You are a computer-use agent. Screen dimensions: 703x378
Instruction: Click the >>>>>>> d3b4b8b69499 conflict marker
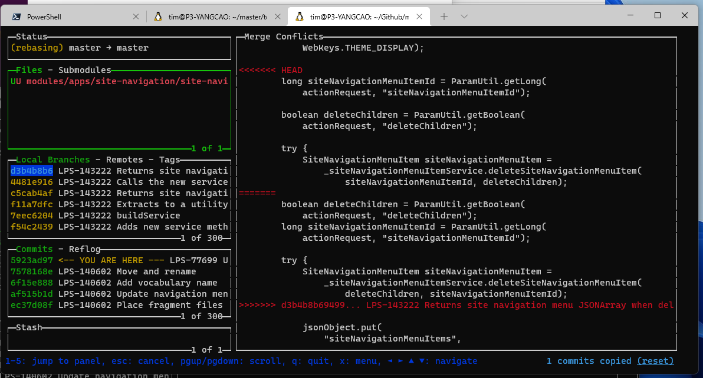coord(456,305)
